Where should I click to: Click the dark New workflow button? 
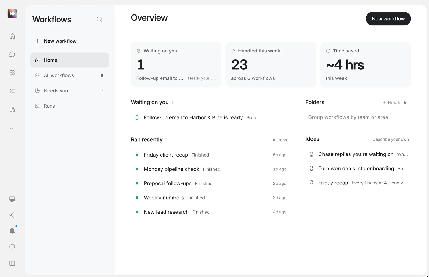pyautogui.click(x=388, y=19)
